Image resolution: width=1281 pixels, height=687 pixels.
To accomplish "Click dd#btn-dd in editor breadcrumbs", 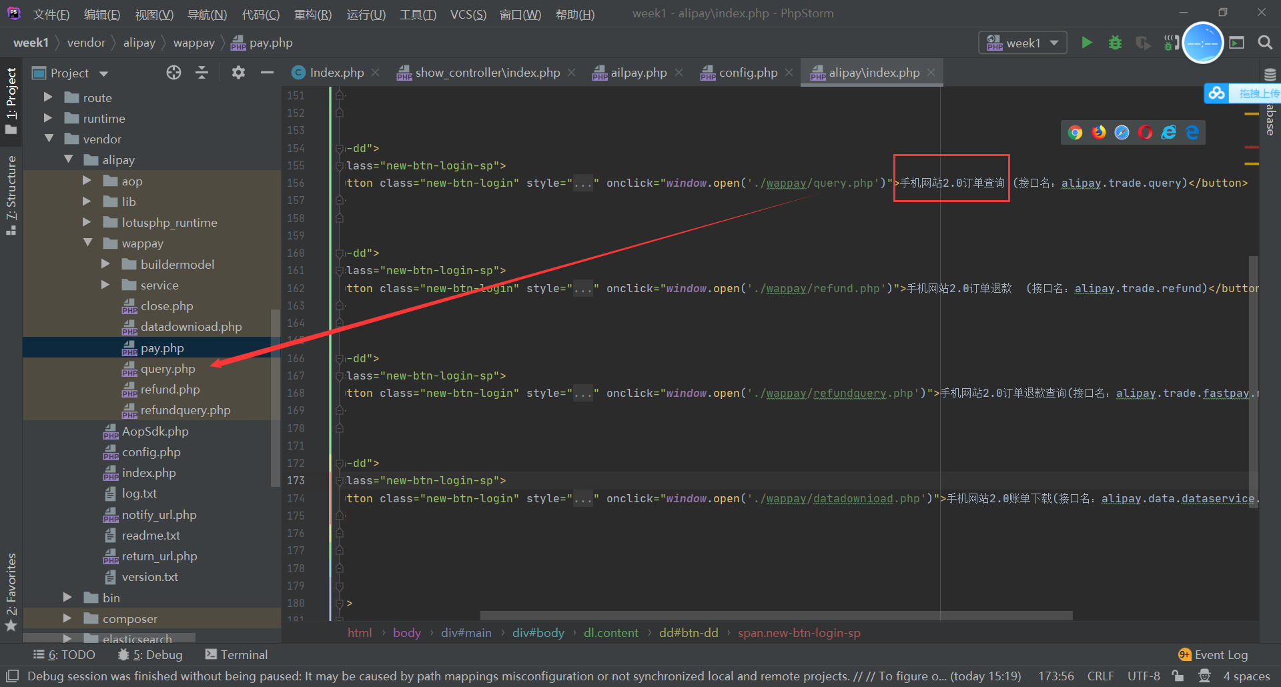I will coord(689,633).
